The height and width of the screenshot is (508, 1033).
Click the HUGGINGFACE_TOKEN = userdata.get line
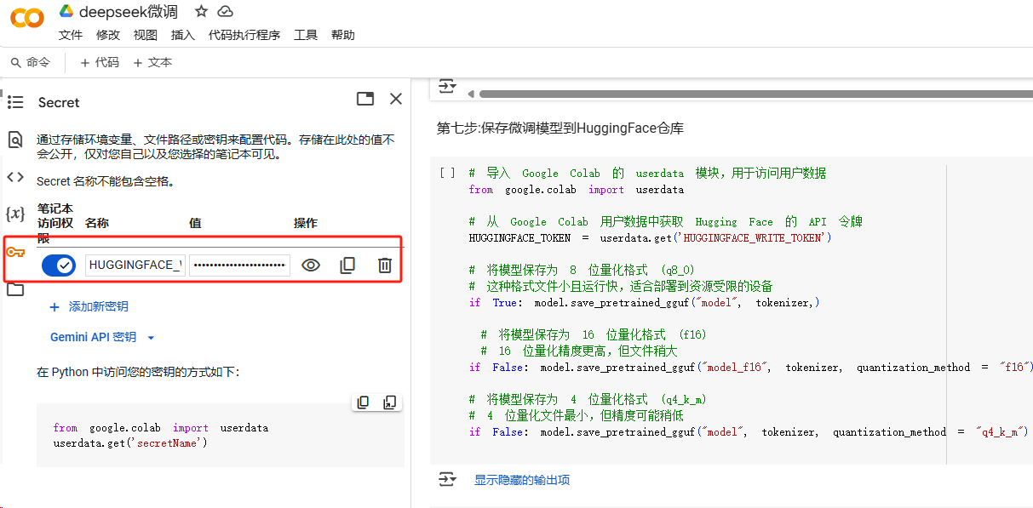coord(651,237)
